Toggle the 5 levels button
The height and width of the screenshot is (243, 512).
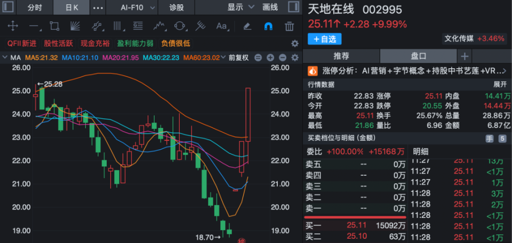(x=502, y=139)
